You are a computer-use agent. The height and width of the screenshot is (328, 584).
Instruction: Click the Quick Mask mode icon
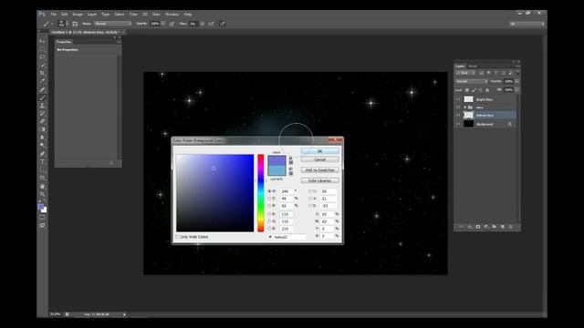tap(42, 217)
